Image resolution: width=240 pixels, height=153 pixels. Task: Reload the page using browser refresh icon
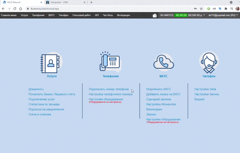[15, 8]
